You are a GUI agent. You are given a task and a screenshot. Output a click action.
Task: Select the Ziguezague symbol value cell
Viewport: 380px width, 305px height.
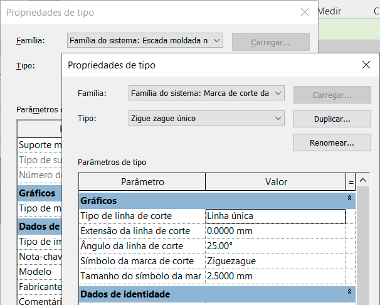coord(275,260)
